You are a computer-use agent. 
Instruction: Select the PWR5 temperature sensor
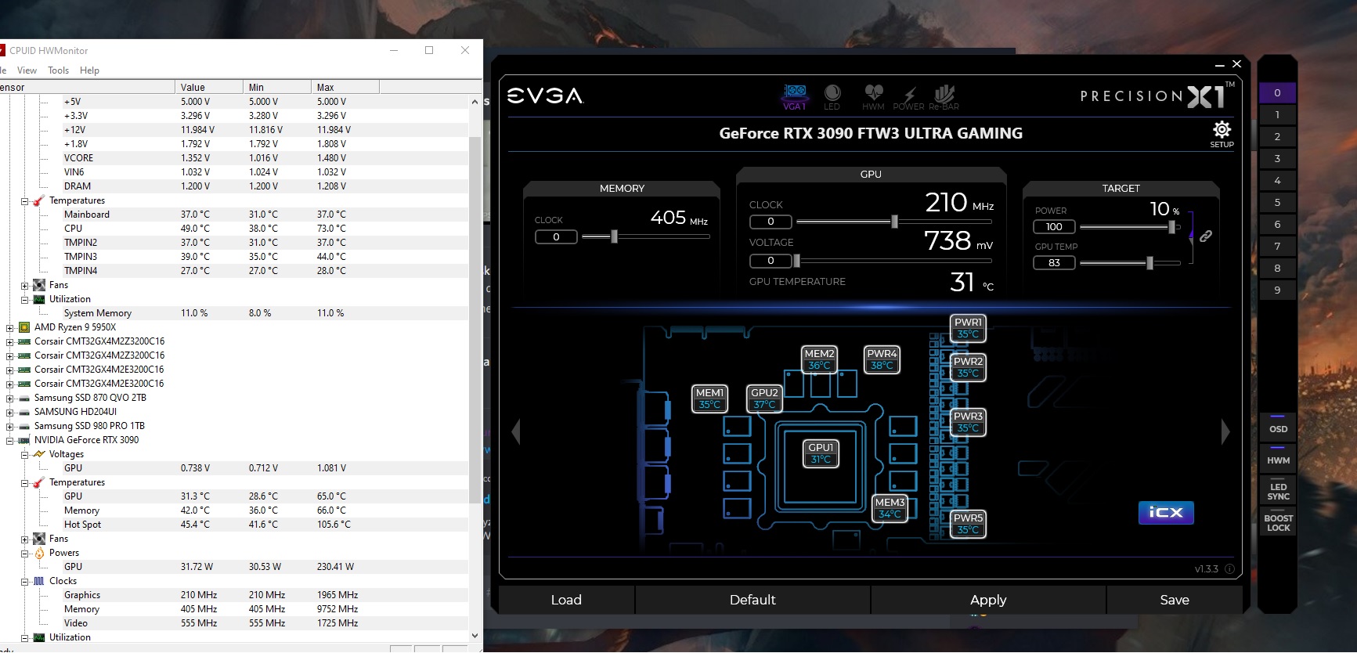coord(968,524)
